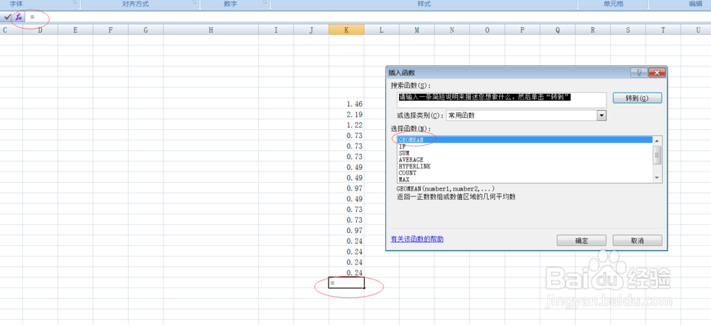Select IF in the function list

point(524,147)
